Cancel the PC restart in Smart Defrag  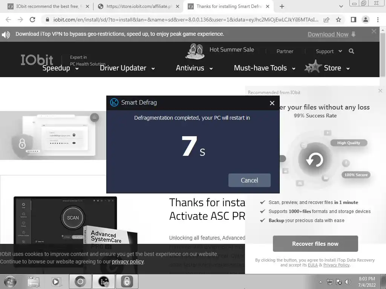click(x=250, y=180)
